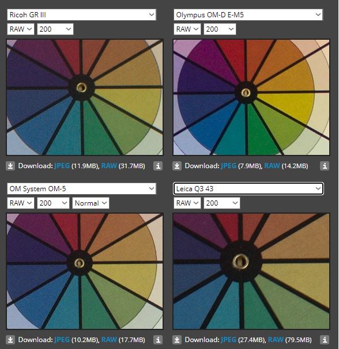
Task: Download the 10.2MB JPEG for OM System OM-5
Action: [x=62, y=340]
